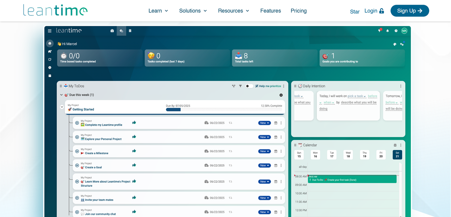The height and width of the screenshot is (217, 451).
Task: Open New status dropdown for Complete my Leantime profile
Action: (265, 123)
